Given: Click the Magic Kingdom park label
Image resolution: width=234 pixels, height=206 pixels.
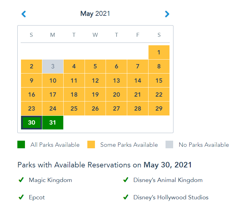Looking at the screenshot, I should coord(51,180).
